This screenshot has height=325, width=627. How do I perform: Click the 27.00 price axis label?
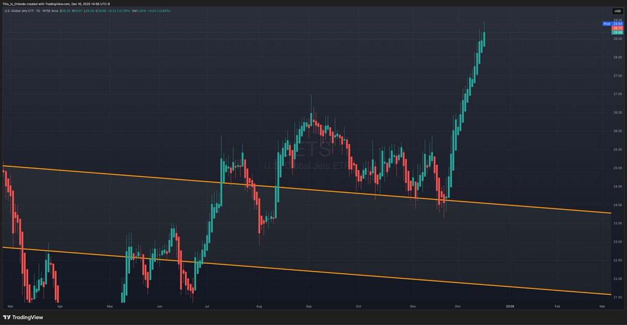point(618,94)
